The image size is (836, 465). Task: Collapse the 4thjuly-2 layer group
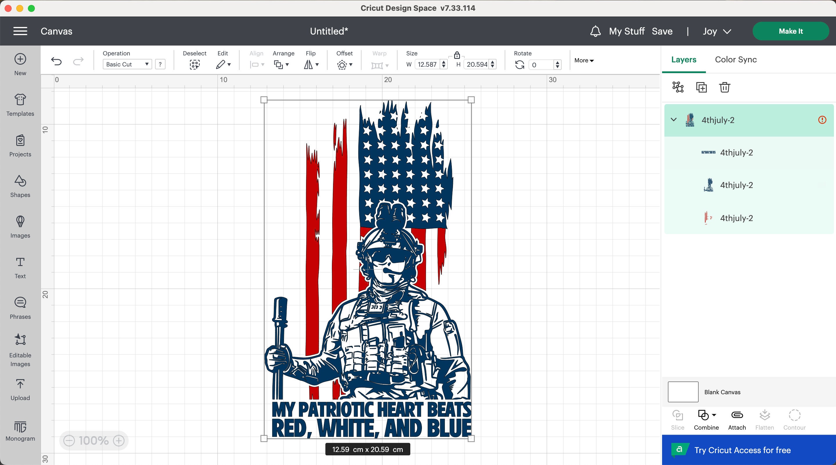[x=673, y=120]
